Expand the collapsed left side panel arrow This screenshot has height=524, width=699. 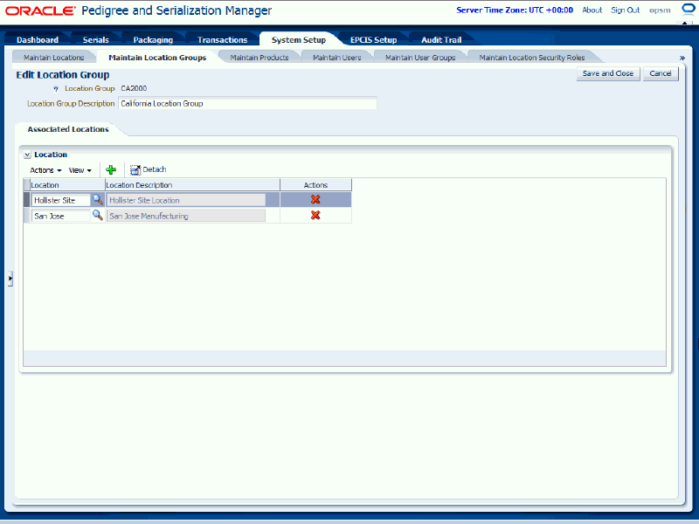(x=10, y=279)
